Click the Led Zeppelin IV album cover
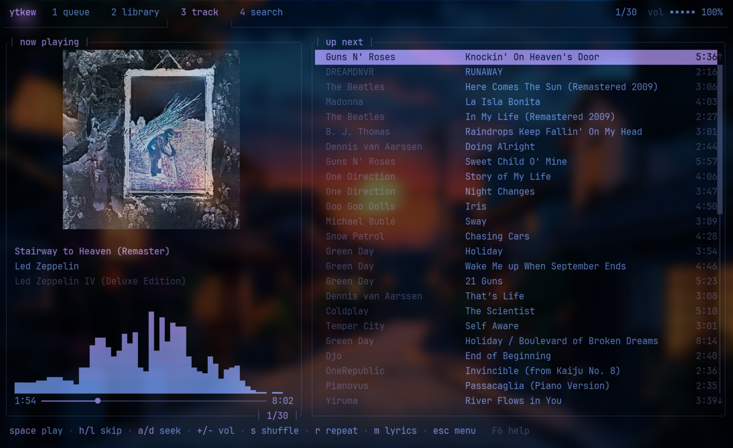Screen dimensions: 733x448 tap(151, 139)
